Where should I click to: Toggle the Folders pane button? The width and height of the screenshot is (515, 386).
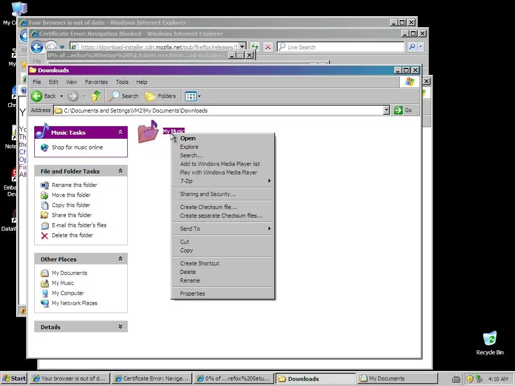[x=160, y=96]
